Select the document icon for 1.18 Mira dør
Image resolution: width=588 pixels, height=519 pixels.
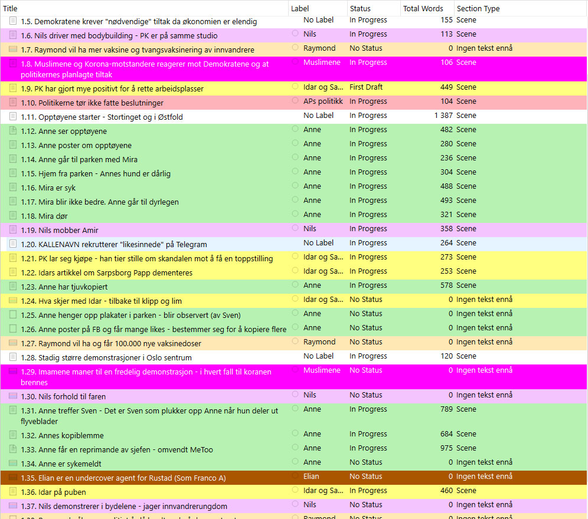click(13, 216)
